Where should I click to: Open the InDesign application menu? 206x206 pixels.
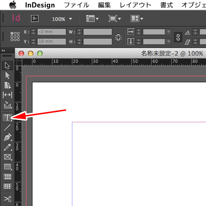40,5
